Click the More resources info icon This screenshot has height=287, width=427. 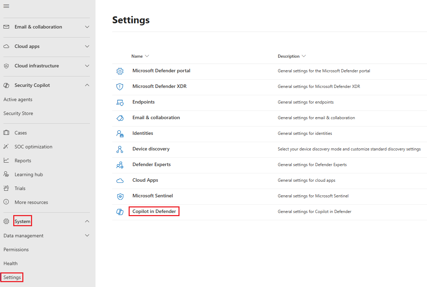click(x=6, y=202)
